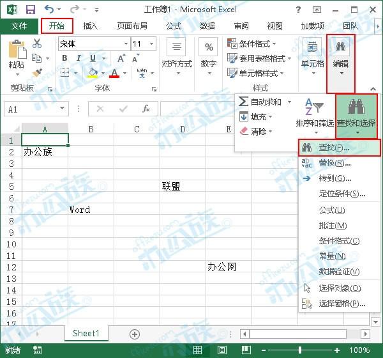Screen dimensions: 383x358
Task: Click the Redo arrow icon
Action: click(74, 10)
